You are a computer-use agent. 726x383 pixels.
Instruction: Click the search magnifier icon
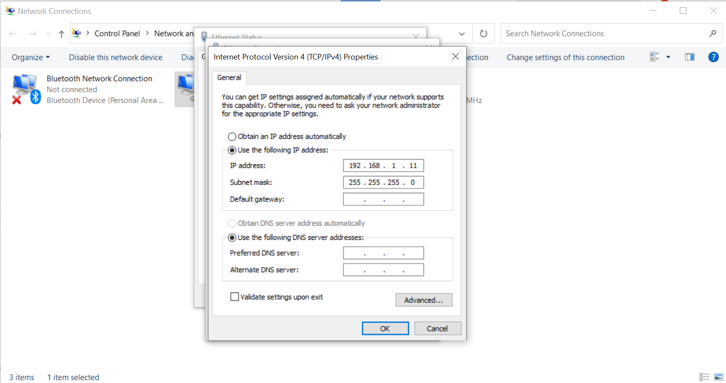[x=713, y=33]
